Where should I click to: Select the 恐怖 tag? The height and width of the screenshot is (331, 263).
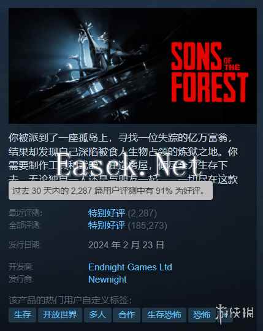click(202, 314)
